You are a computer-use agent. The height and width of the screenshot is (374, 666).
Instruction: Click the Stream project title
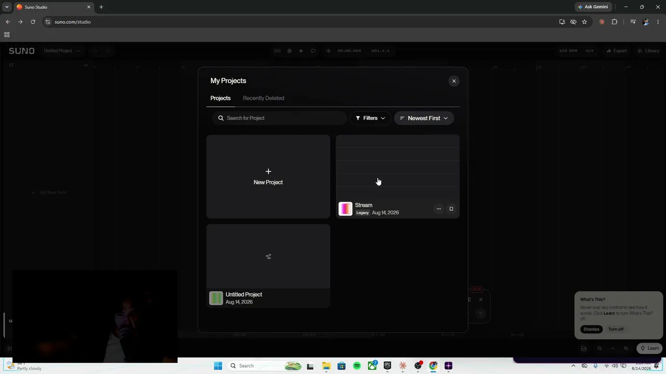click(364, 205)
